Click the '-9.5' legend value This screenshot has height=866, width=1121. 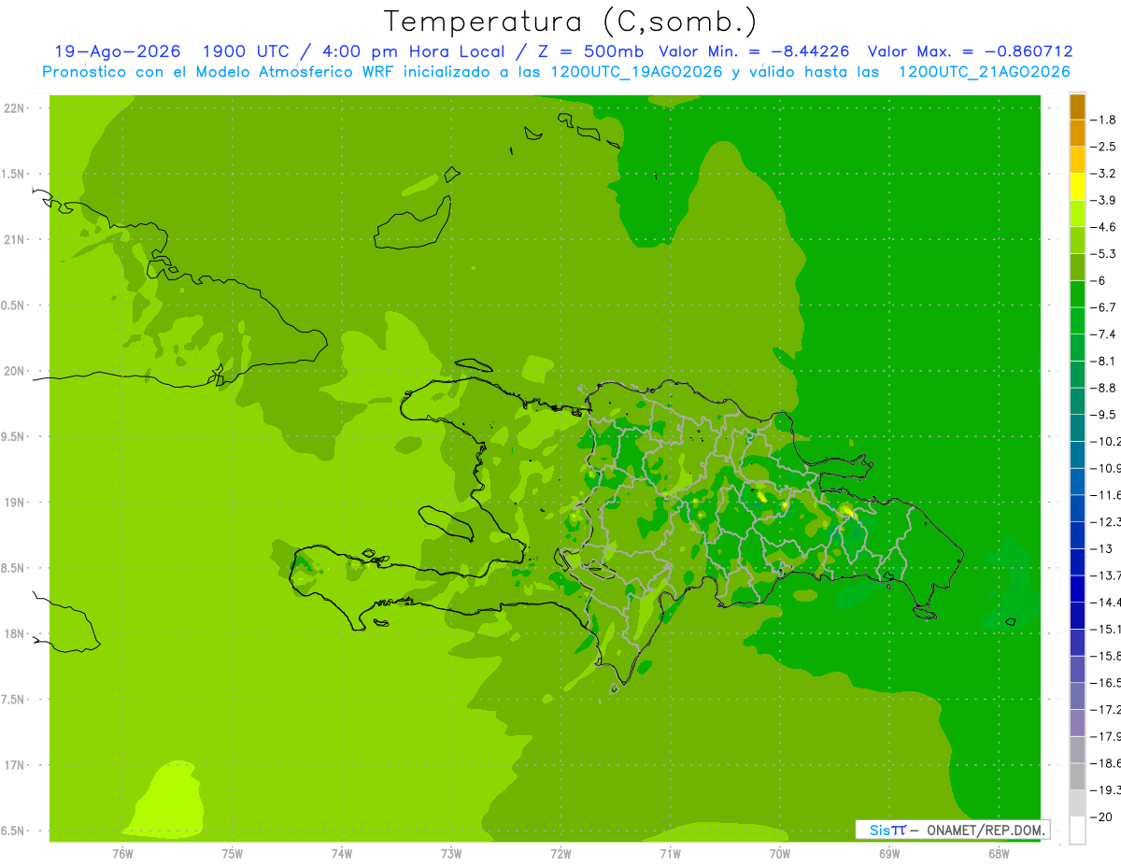pyautogui.click(x=1104, y=414)
